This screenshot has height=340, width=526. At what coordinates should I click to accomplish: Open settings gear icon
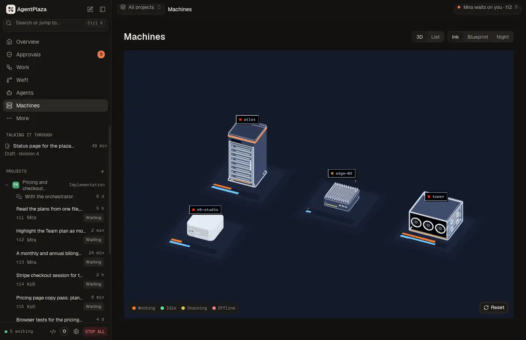(x=76, y=332)
